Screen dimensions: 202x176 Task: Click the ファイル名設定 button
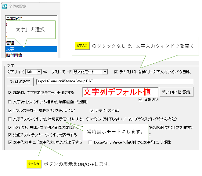pyautogui.click(x=20, y=82)
